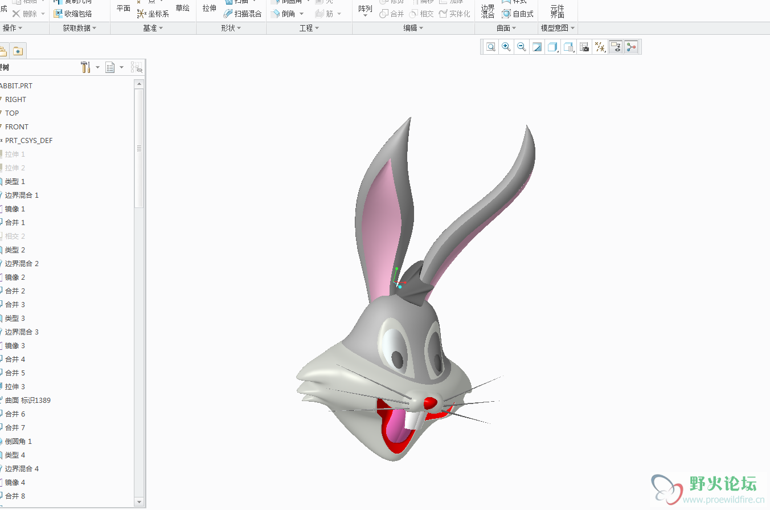
Task: Click the Repaint screen icon
Action: coord(537,47)
